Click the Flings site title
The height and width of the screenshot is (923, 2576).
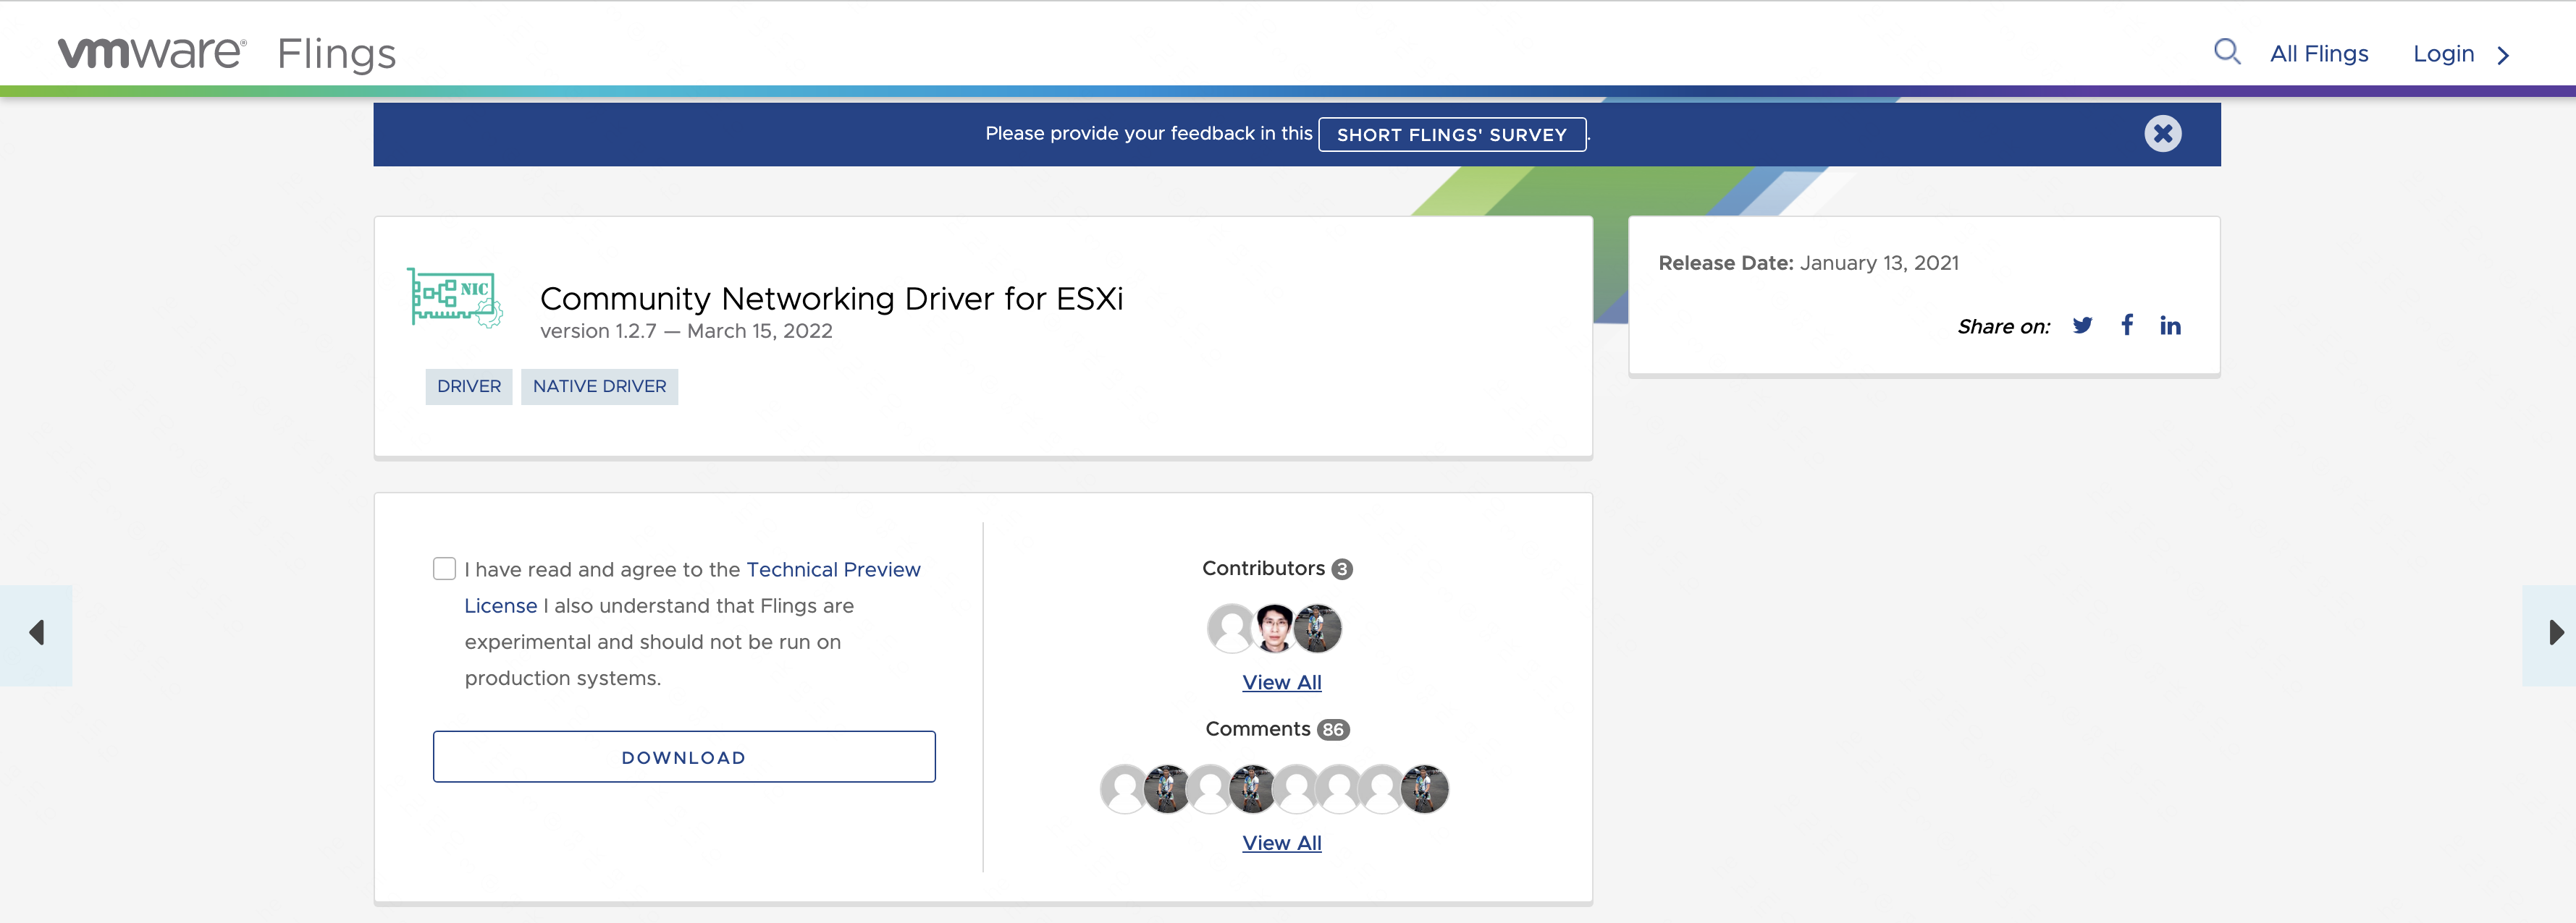[x=337, y=55]
